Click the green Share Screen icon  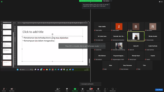pyautogui.click(x=75, y=89)
